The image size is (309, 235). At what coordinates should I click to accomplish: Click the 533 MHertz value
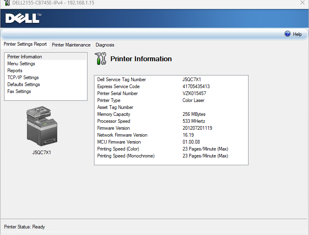pos(194,121)
